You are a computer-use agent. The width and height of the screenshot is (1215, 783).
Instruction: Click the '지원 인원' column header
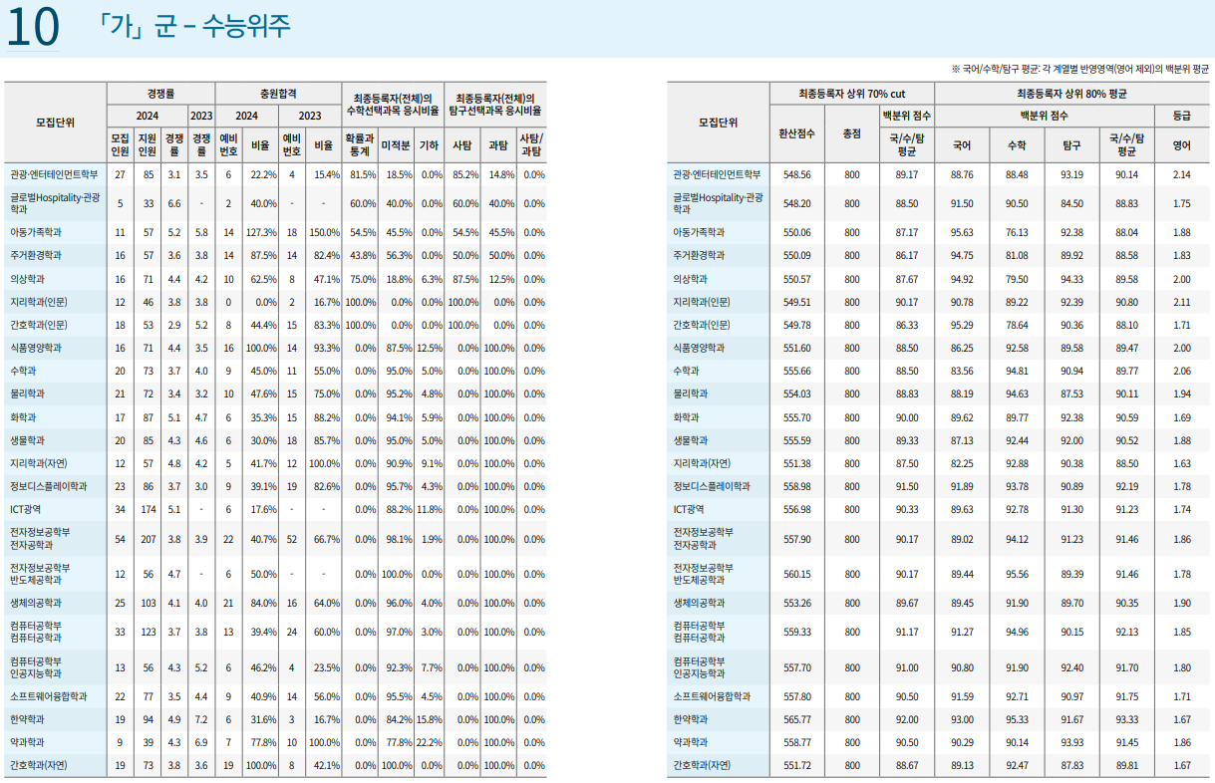pos(147,144)
